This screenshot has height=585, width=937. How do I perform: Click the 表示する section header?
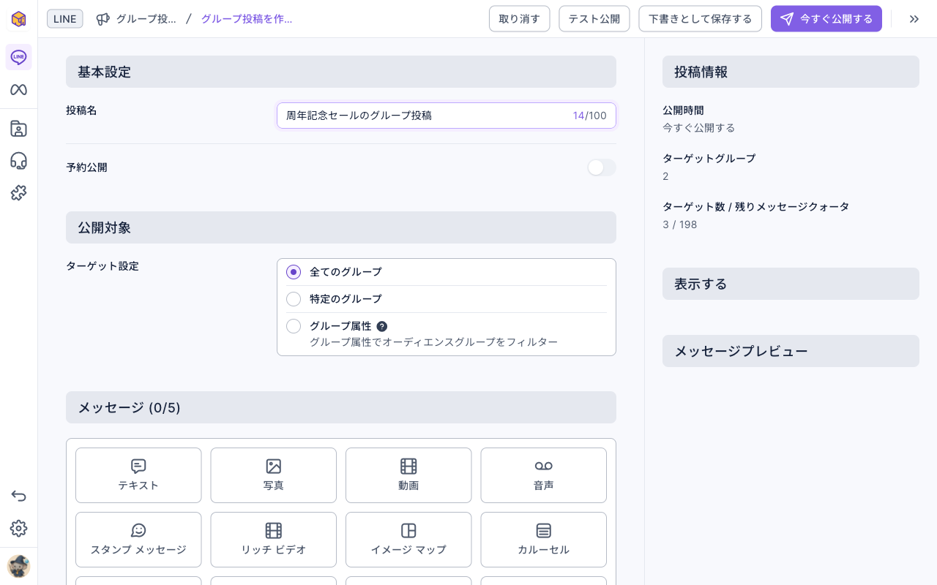791,284
